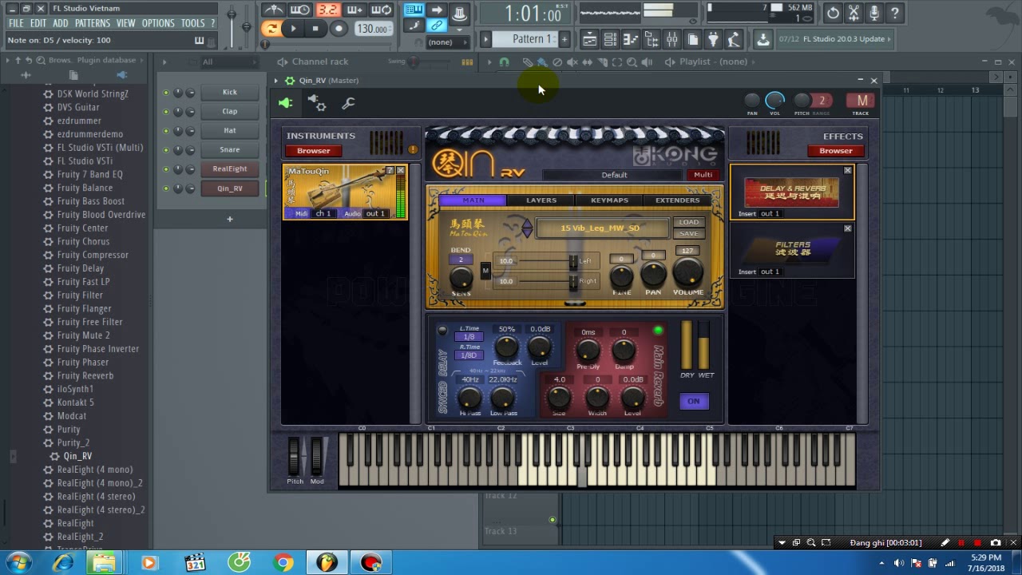The height and width of the screenshot is (575, 1022).
Task: Open the help question mark icon
Action: click(895, 13)
